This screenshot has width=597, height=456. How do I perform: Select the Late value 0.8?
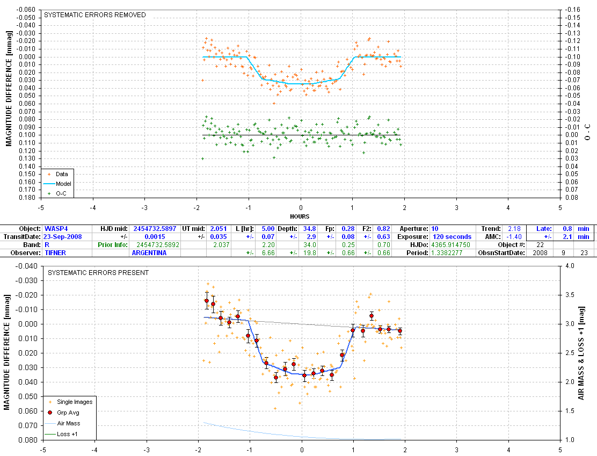click(567, 229)
